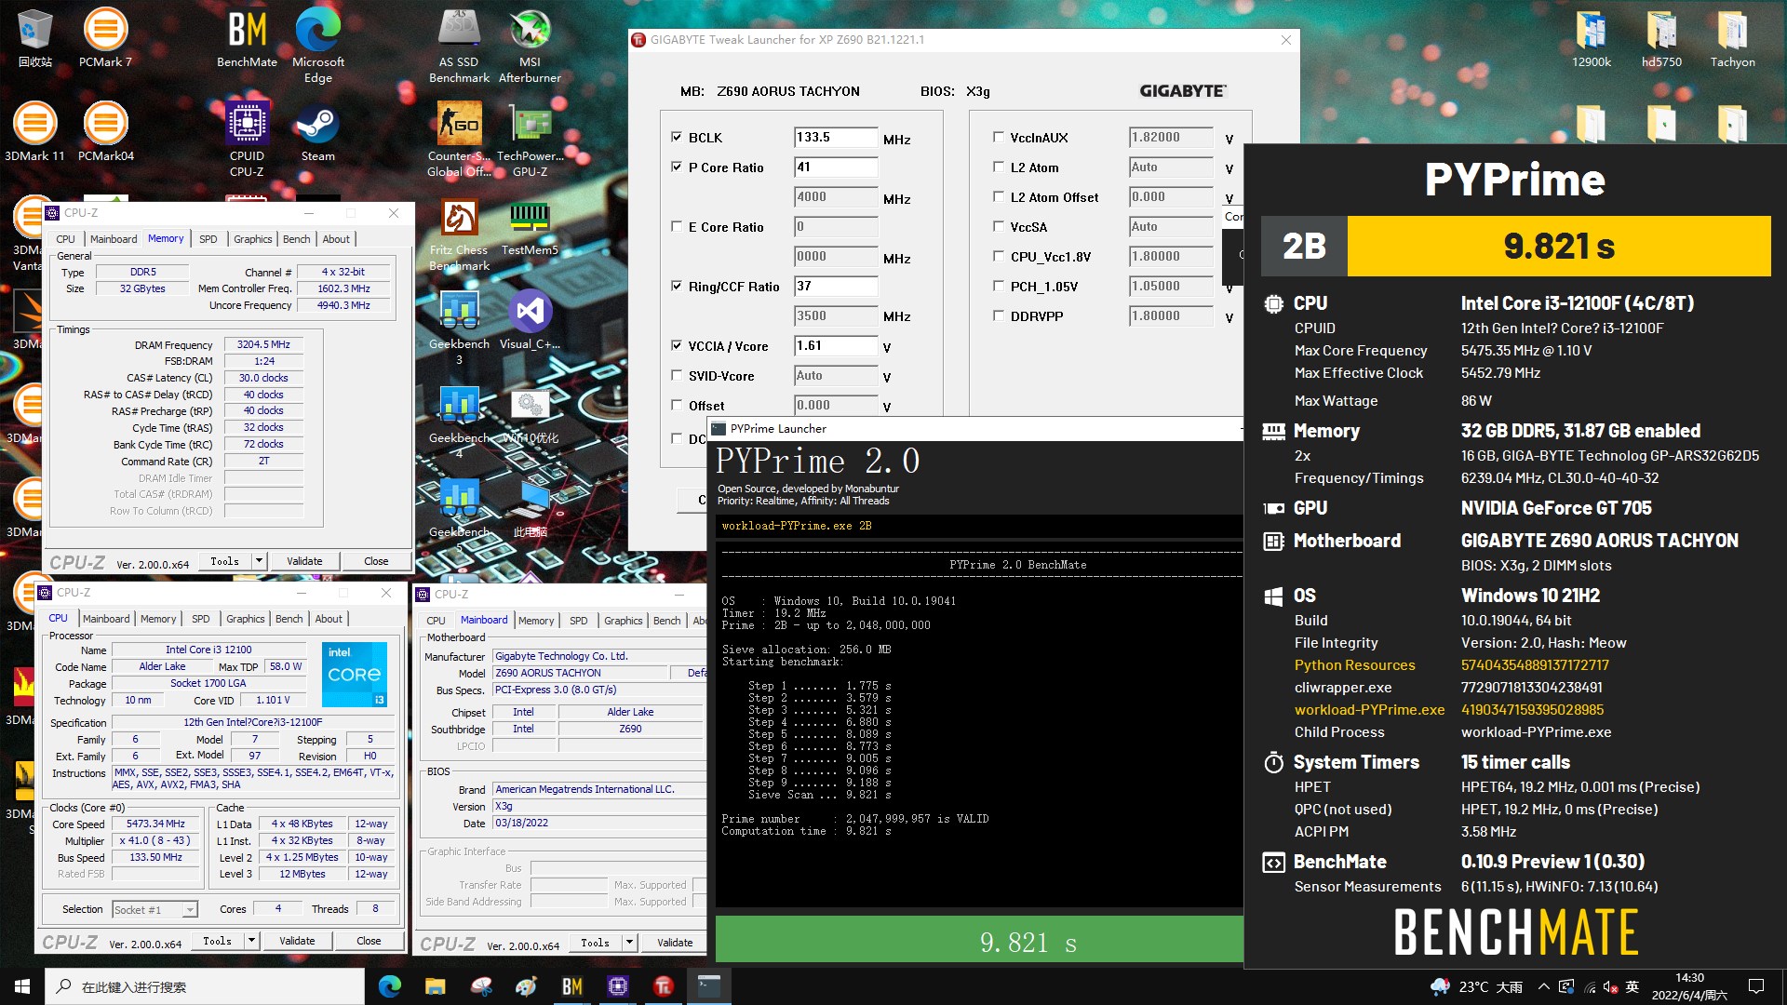Open the notification center icon

pyautogui.click(x=1756, y=986)
